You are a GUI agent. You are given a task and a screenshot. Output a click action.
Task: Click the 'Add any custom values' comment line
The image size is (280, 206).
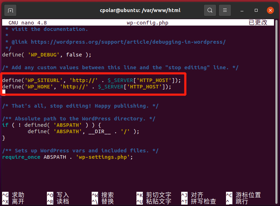(120, 67)
